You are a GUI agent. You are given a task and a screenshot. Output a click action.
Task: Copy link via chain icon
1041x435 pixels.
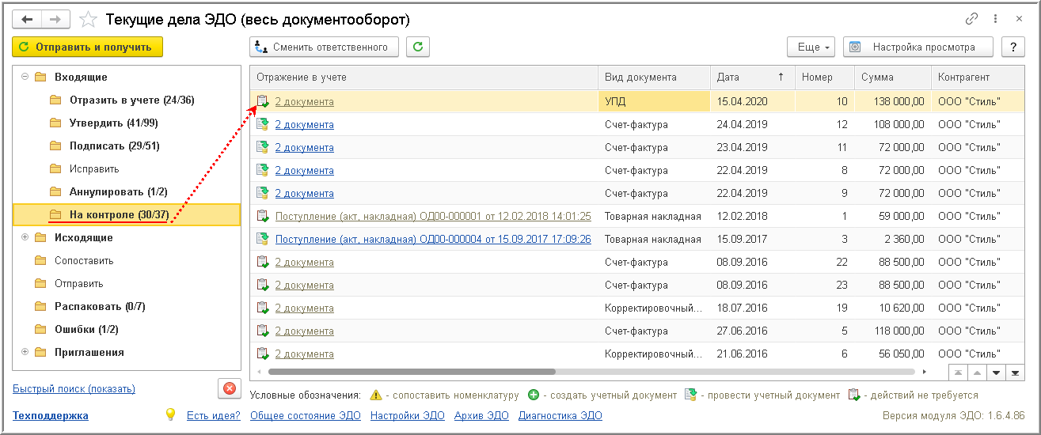click(x=972, y=19)
